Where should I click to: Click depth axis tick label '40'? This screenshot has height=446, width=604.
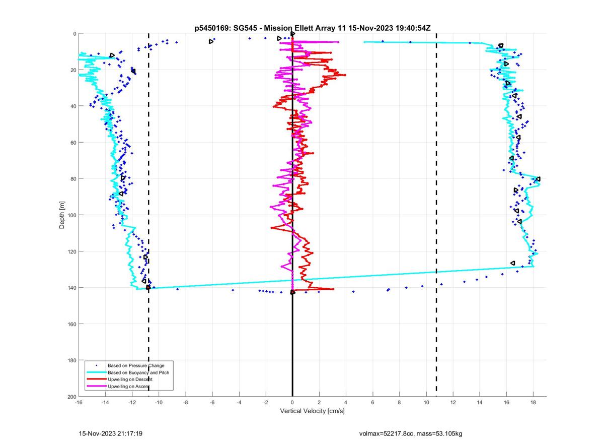pos(73,106)
